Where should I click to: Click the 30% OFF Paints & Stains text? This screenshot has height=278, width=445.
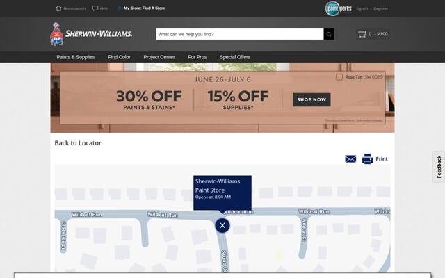tap(149, 100)
